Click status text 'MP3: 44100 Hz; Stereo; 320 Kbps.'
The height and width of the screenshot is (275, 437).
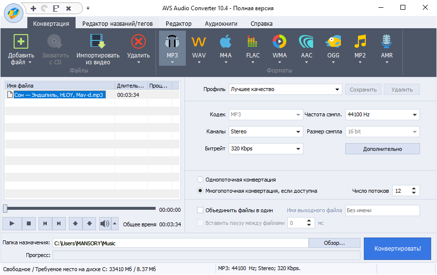(x=259, y=269)
